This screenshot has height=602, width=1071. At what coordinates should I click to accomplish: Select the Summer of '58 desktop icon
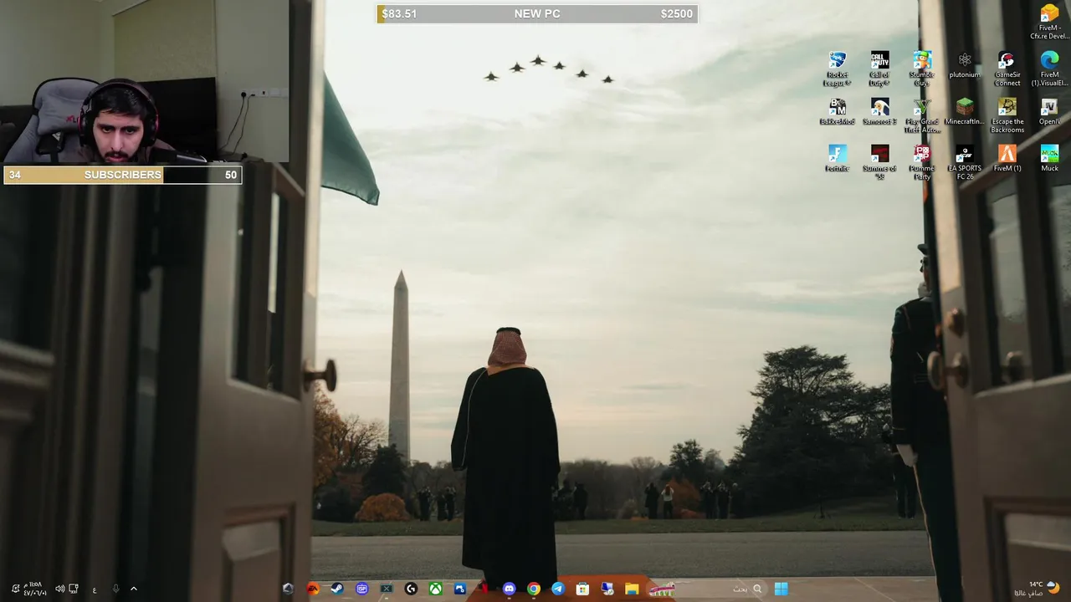pyautogui.click(x=879, y=162)
